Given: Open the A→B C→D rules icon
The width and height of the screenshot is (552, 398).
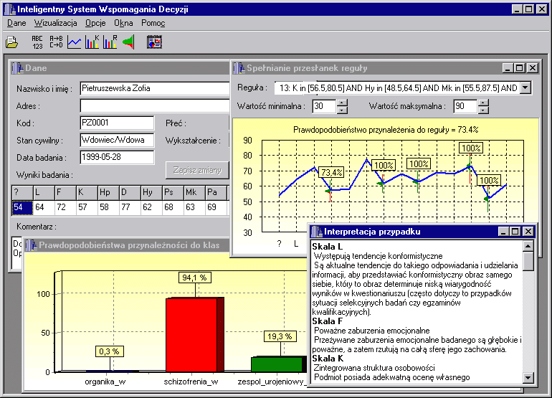Looking at the screenshot, I should point(56,42).
